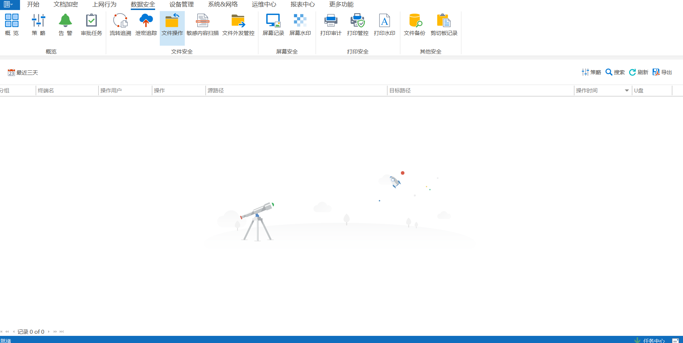Switch to the 设备管理 ribbon tab
683x343 pixels.
click(x=182, y=5)
